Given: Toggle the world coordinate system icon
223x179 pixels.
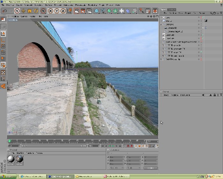Looking at the screenshot, I should point(69,11).
